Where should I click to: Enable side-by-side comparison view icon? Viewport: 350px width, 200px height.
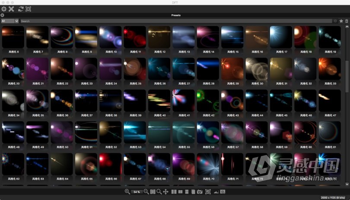174,192
